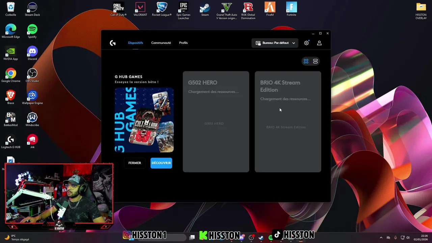The image size is (432, 243).
Task: Open the Logitech G HUB desktop shortcut
Action: point(11,141)
